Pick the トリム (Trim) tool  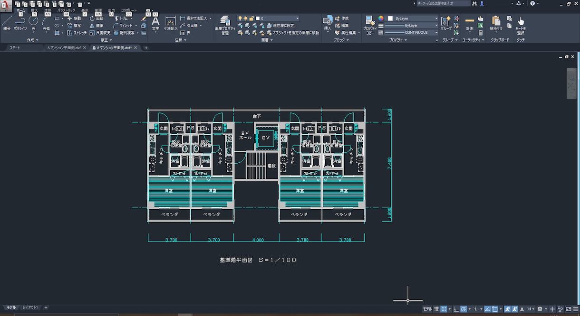coord(121,19)
